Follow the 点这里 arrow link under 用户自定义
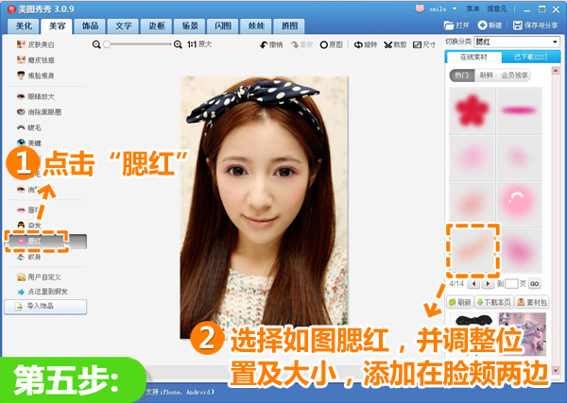This screenshot has height=403, width=567. tap(43, 292)
